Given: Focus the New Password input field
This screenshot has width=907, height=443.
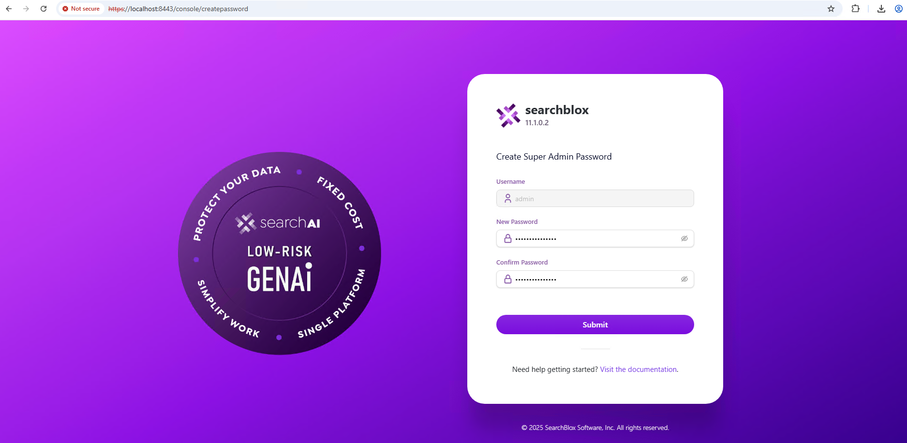Looking at the screenshot, I should pyautogui.click(x=595, y=238).
